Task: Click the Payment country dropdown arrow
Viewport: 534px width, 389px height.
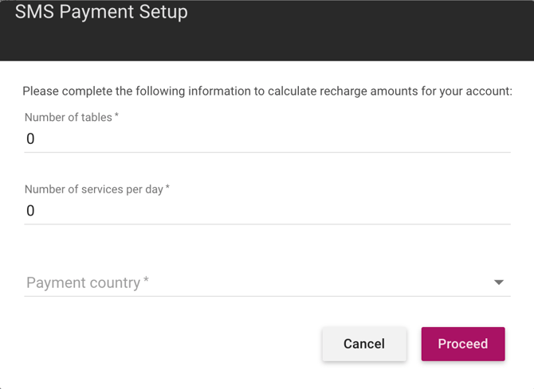Action: 499,282
